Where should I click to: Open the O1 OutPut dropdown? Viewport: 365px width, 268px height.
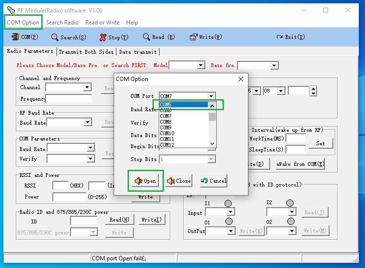[231, 231]
